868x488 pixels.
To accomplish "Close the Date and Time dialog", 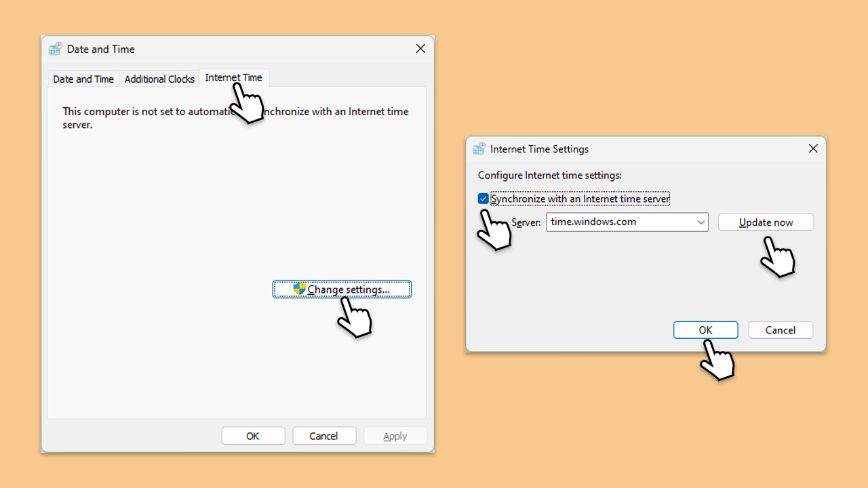I will [x=420, y=49].
